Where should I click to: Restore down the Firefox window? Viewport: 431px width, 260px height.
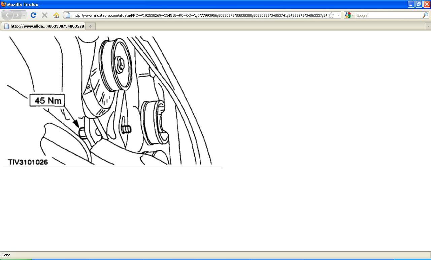pos(419,4)
